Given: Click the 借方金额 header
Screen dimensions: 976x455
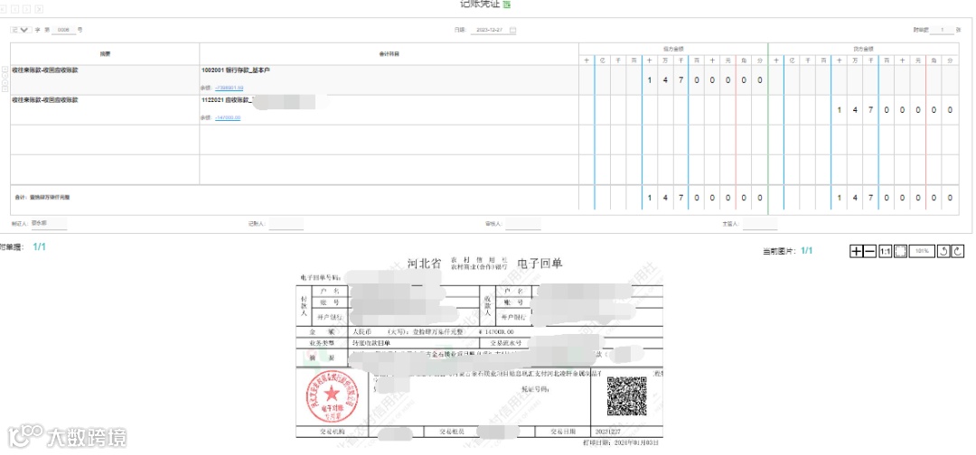Looking at the screenshot, I should tap(673, 48).
